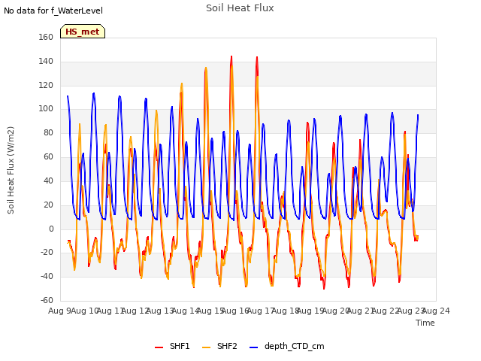481x361 pixels.
Task: Click the red SHF1 legend marker
Action: [x=159, y=347]
